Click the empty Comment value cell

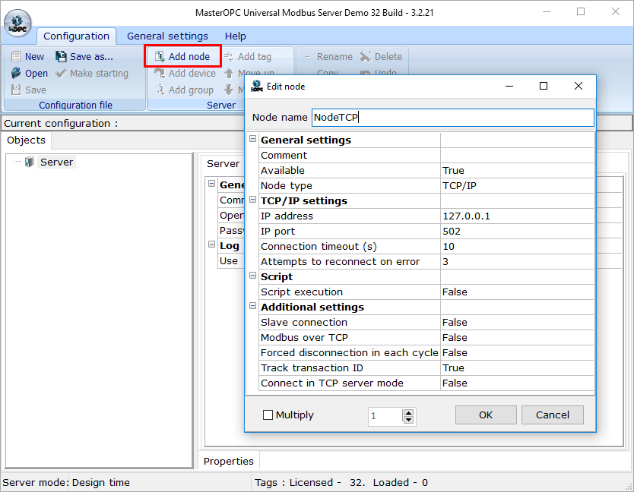click(517, 156)
